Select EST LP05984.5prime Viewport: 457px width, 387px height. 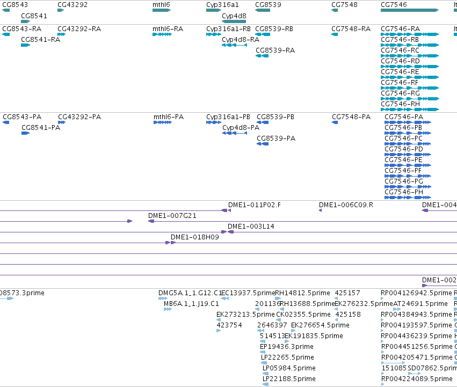point(289,368)
